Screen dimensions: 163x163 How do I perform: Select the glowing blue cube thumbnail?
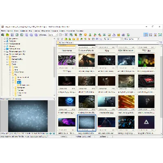[67, 101]
